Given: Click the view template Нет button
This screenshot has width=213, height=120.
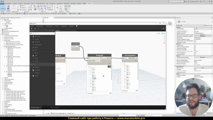Looking at the screenshot, I should pos(203,68).
